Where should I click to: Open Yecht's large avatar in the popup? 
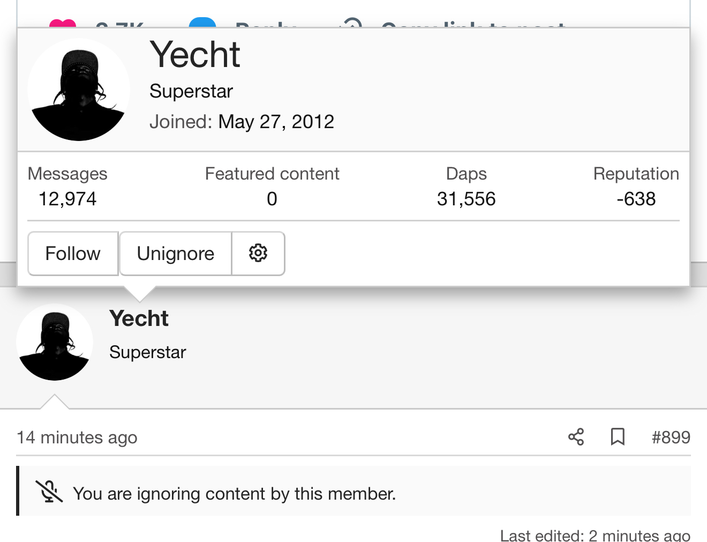(79, 90)
